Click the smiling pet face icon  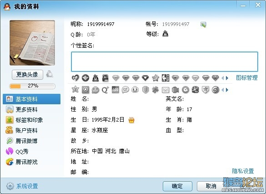click(x=135, y=90)
